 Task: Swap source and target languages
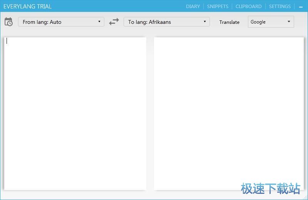click(114, 22)
